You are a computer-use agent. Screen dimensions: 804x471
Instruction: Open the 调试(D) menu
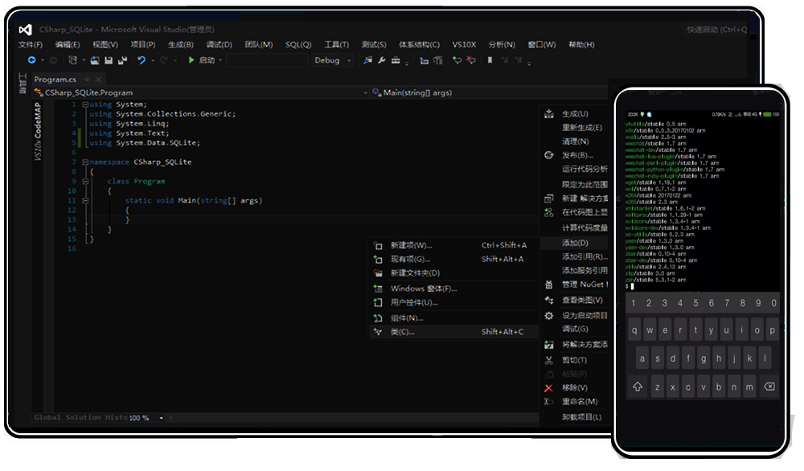pyautogui.click(x=219, y=44)
